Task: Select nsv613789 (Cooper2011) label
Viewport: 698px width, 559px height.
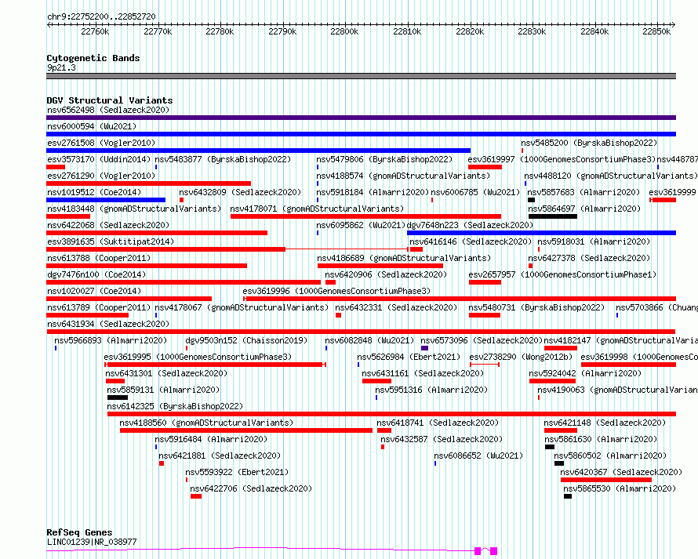Action: [x=99, y=307]
